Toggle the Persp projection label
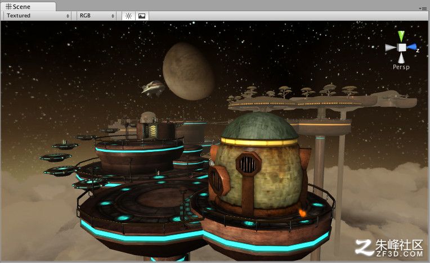 [x=401, y=67]
